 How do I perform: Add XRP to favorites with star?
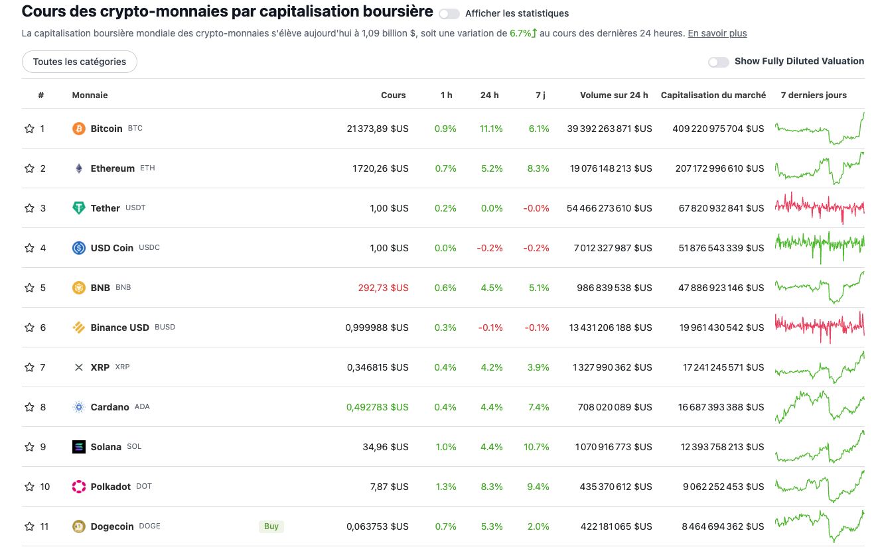coord(29,367)
